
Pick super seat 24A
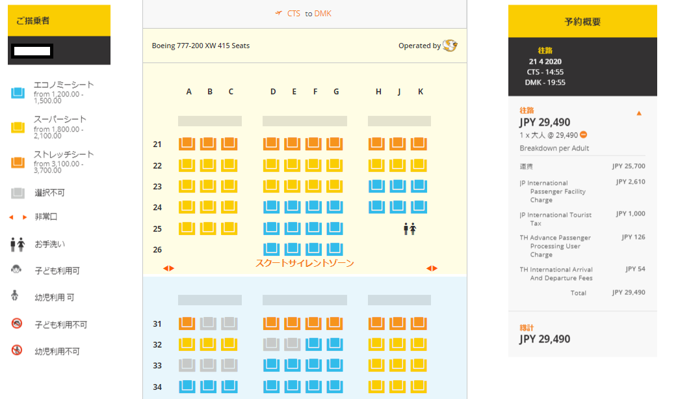point(187,206)
